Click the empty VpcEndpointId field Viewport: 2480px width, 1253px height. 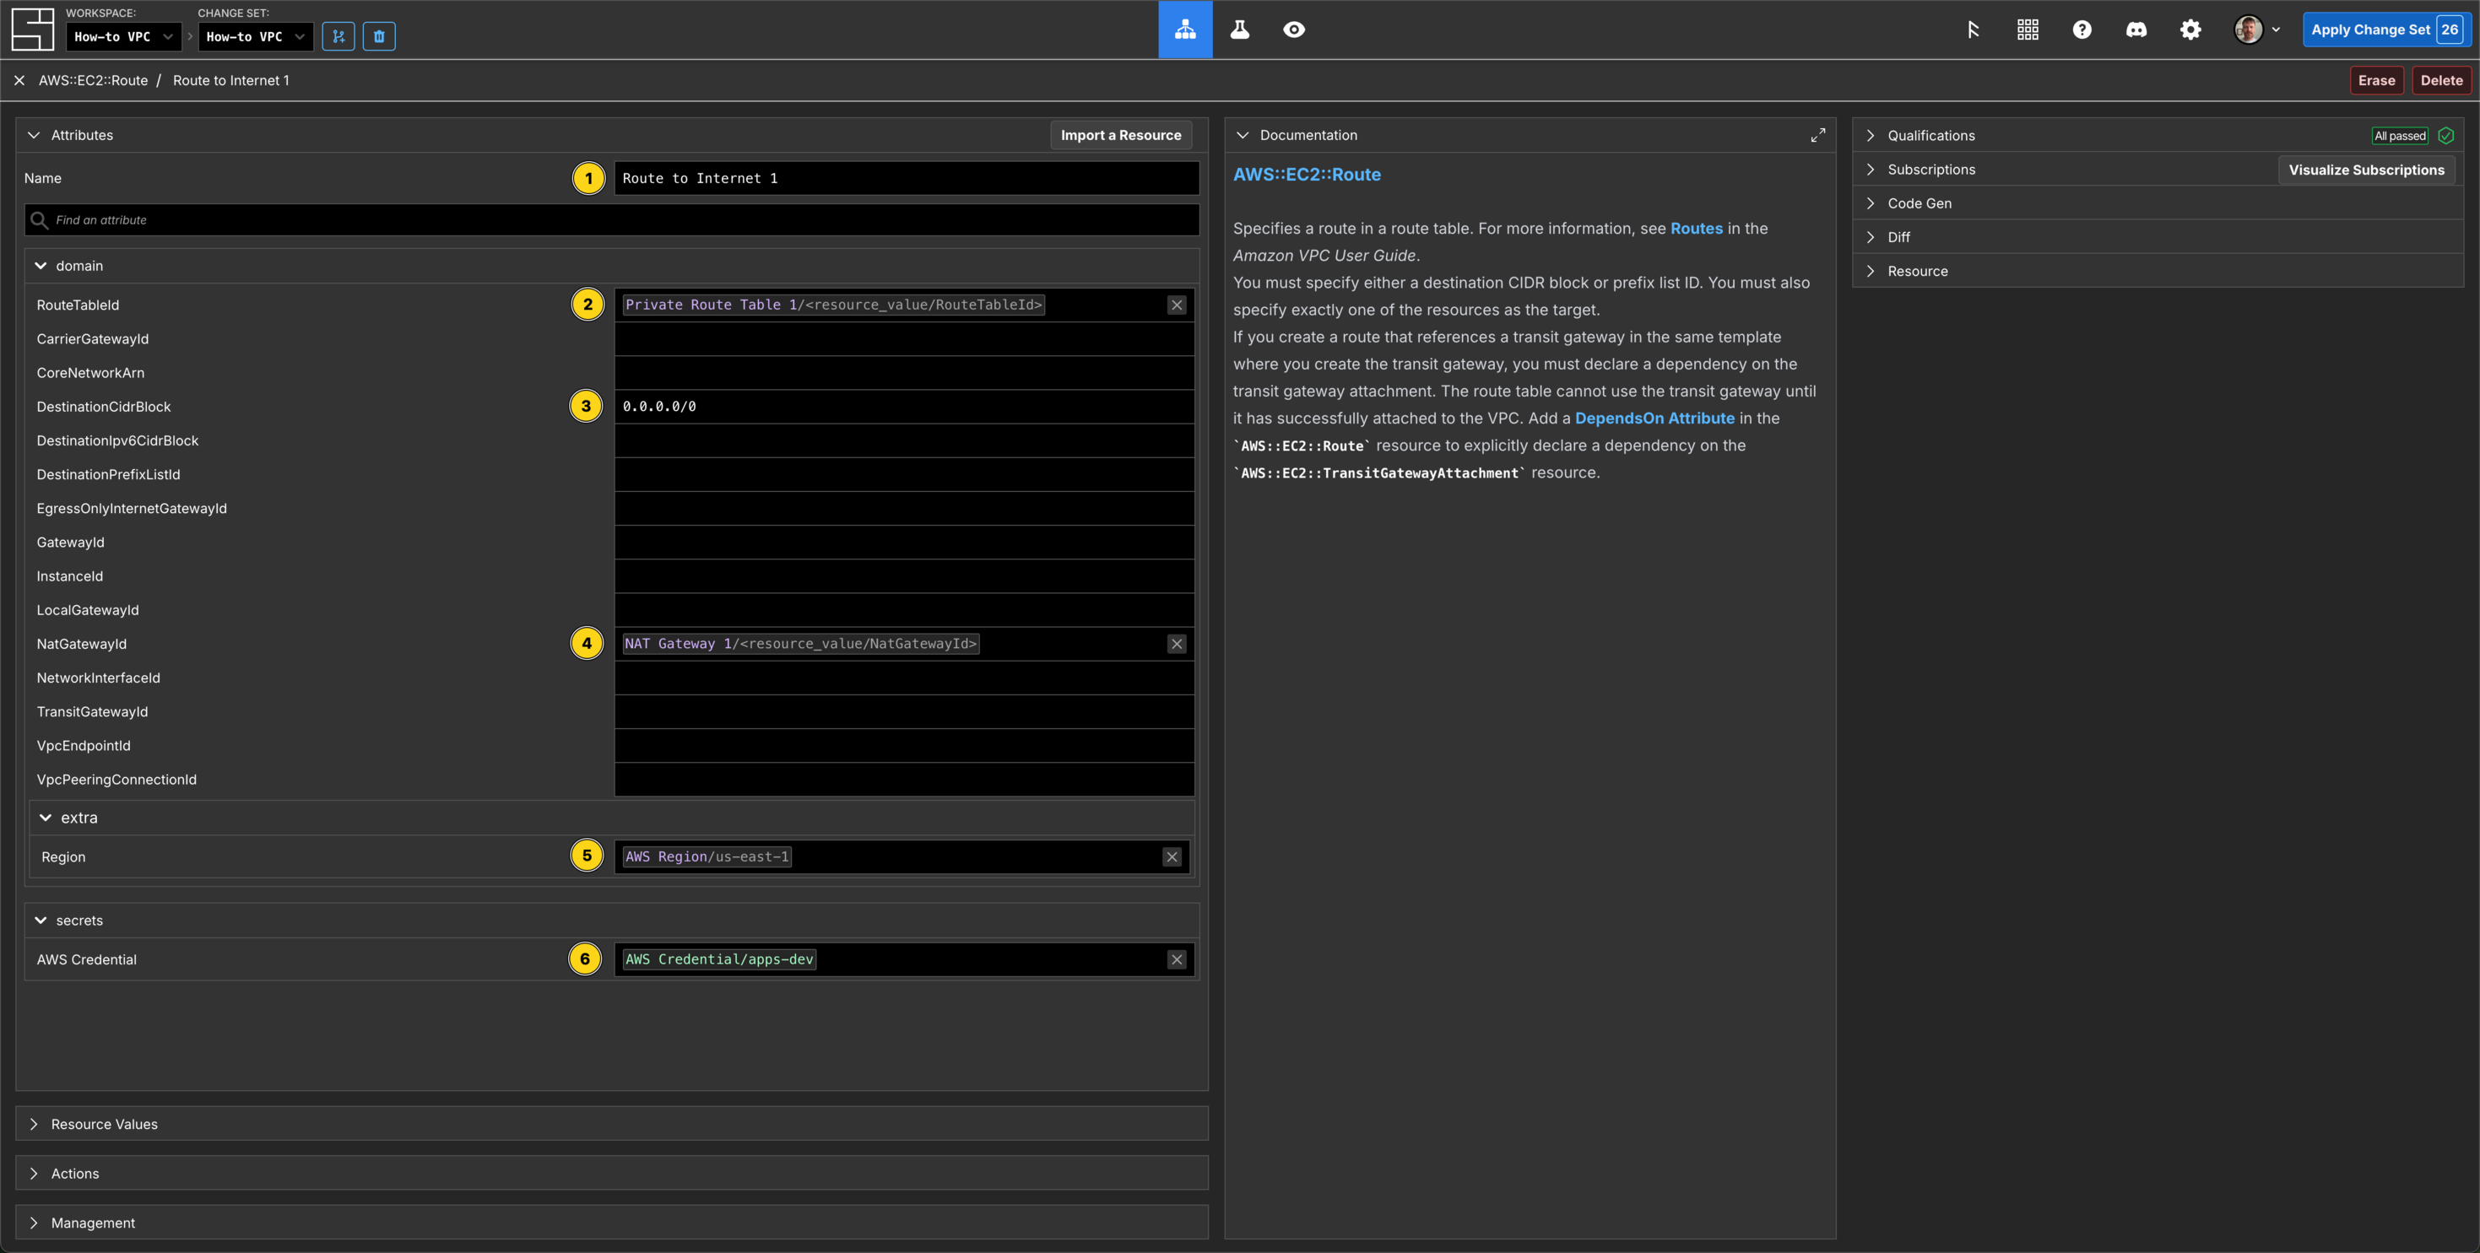point(904,746)
